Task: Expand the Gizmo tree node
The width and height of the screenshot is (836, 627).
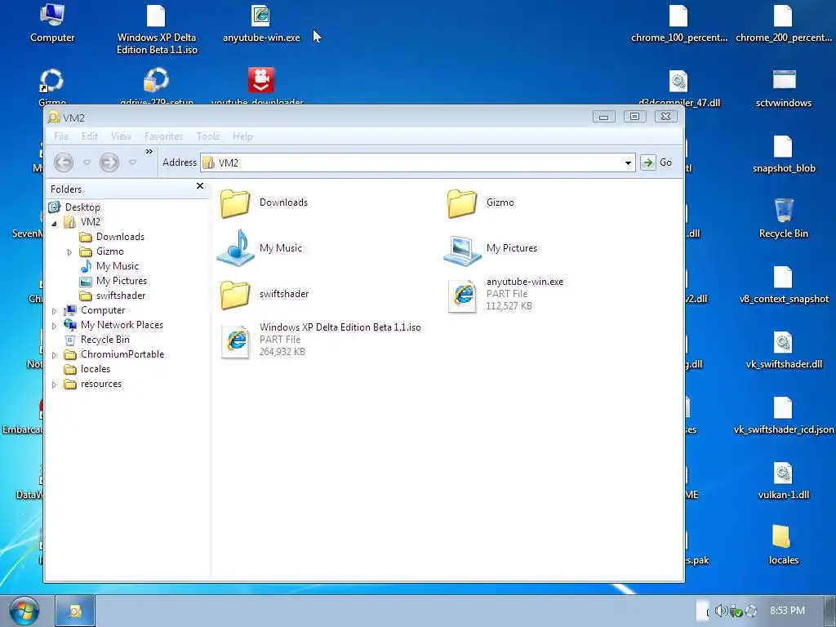Action: coord(69,251)
